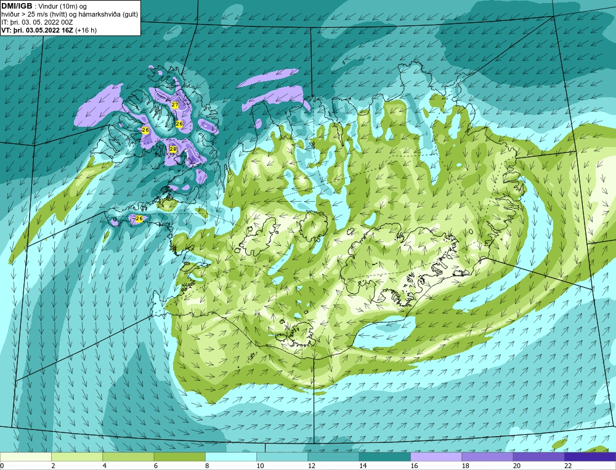Click the legend scale number 6

coord(156,466)
